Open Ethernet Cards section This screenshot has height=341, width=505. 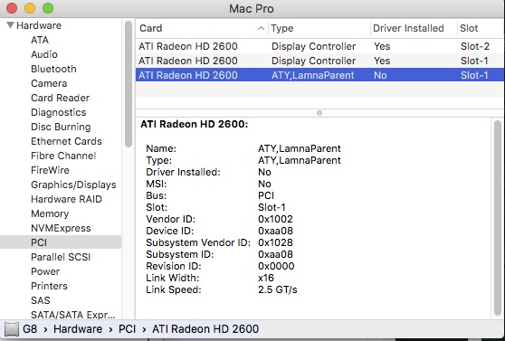[x=66, y=141]
